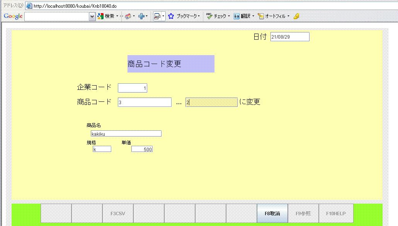Click the Sidewiki monitor icon
398x226 pixels.
(x=157, y=16)
